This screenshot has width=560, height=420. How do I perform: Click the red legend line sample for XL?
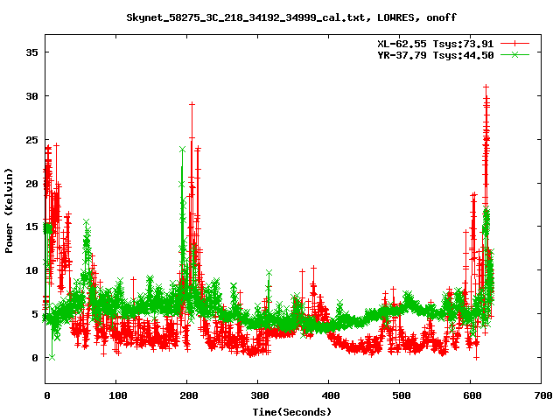pyautogui.click(x=514, y=44)
